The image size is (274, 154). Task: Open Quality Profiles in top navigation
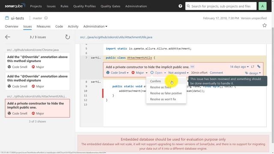pos(84,6)
